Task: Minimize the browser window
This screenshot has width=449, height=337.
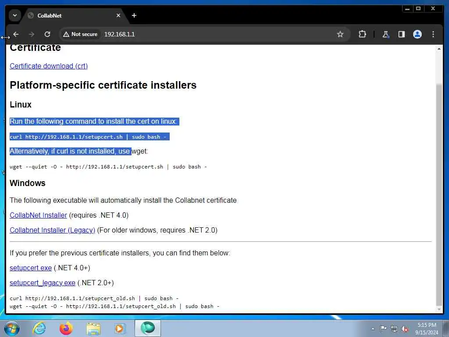Action: coord(407,9)
